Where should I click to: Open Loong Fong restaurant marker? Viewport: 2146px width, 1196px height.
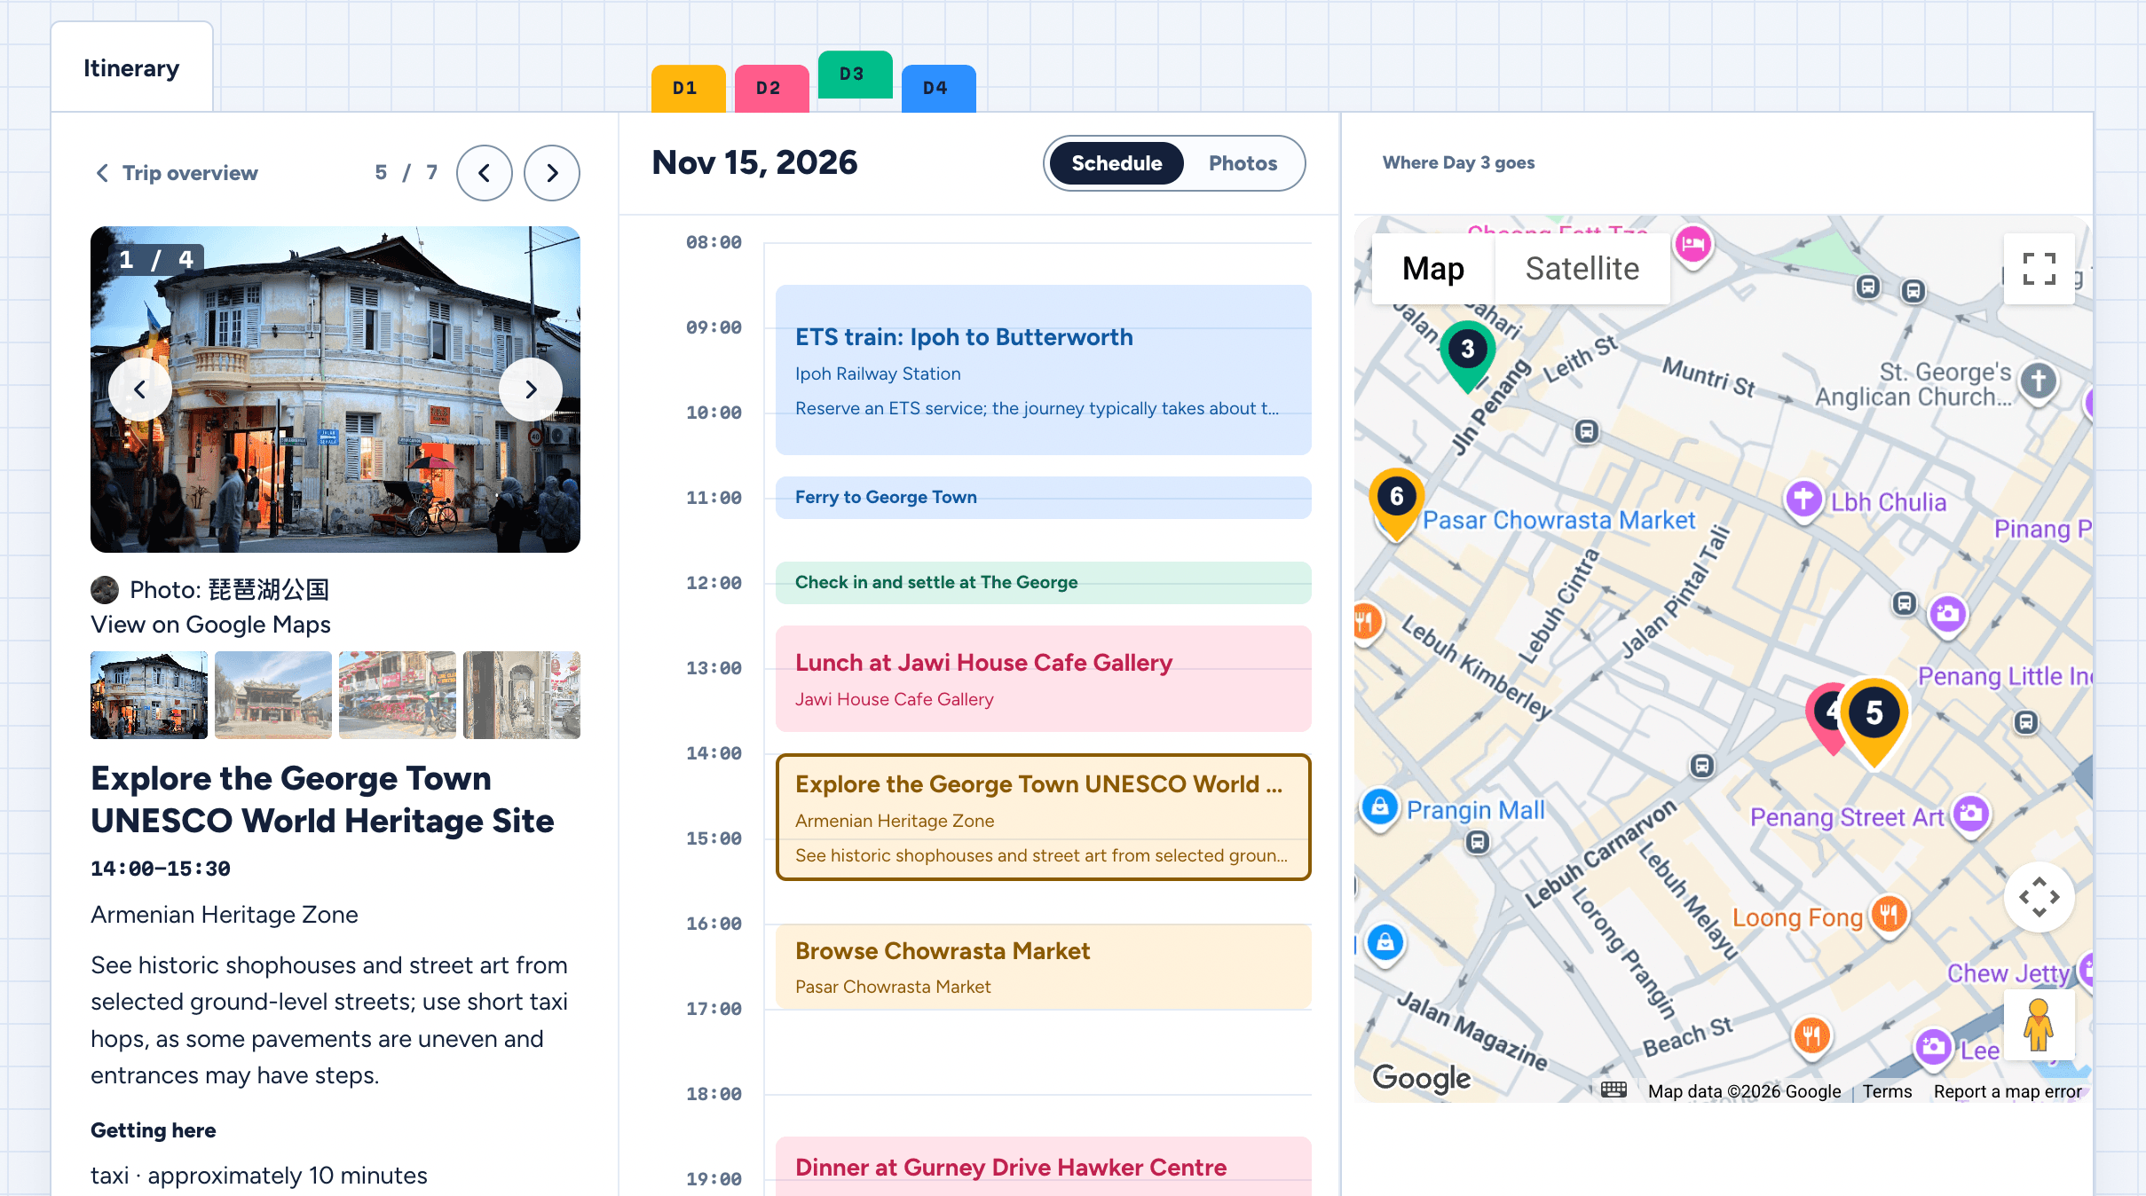click(x=1889, y=915)
